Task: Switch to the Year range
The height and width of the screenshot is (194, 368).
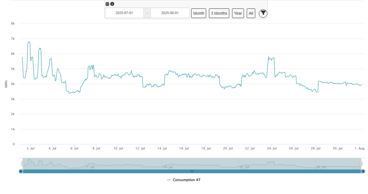Action: coord(238,13)
